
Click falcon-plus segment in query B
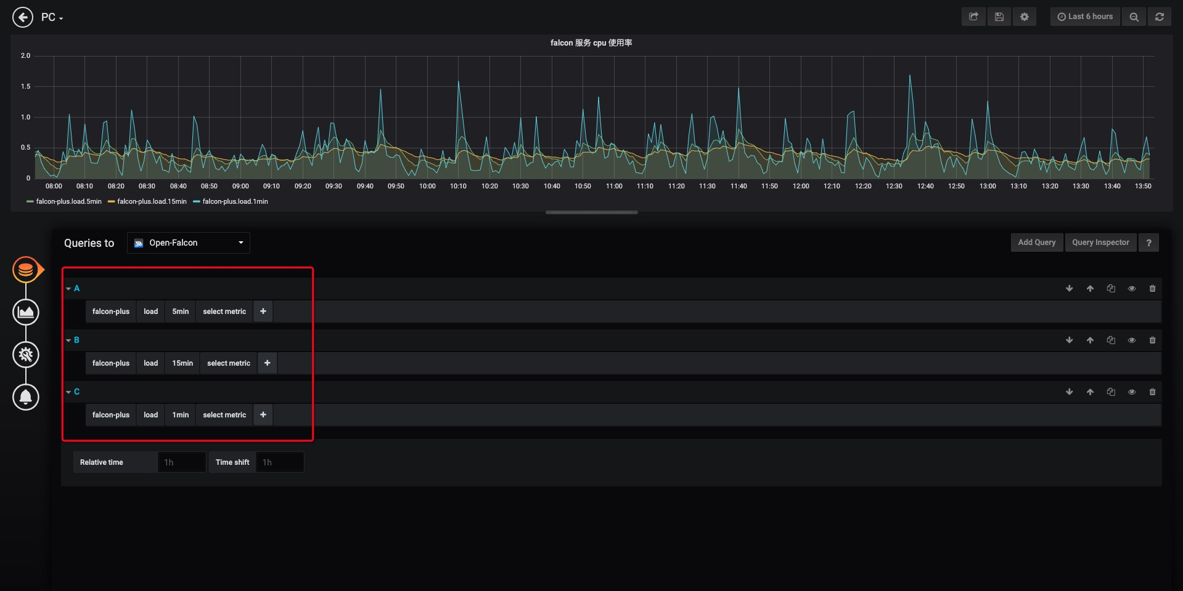pos(111,363)
